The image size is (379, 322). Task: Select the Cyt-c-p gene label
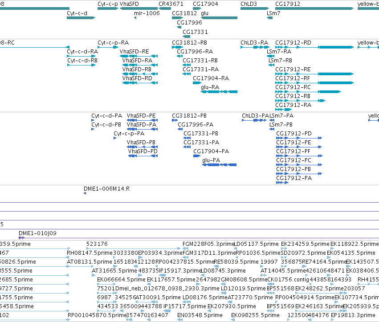[108, 4]
